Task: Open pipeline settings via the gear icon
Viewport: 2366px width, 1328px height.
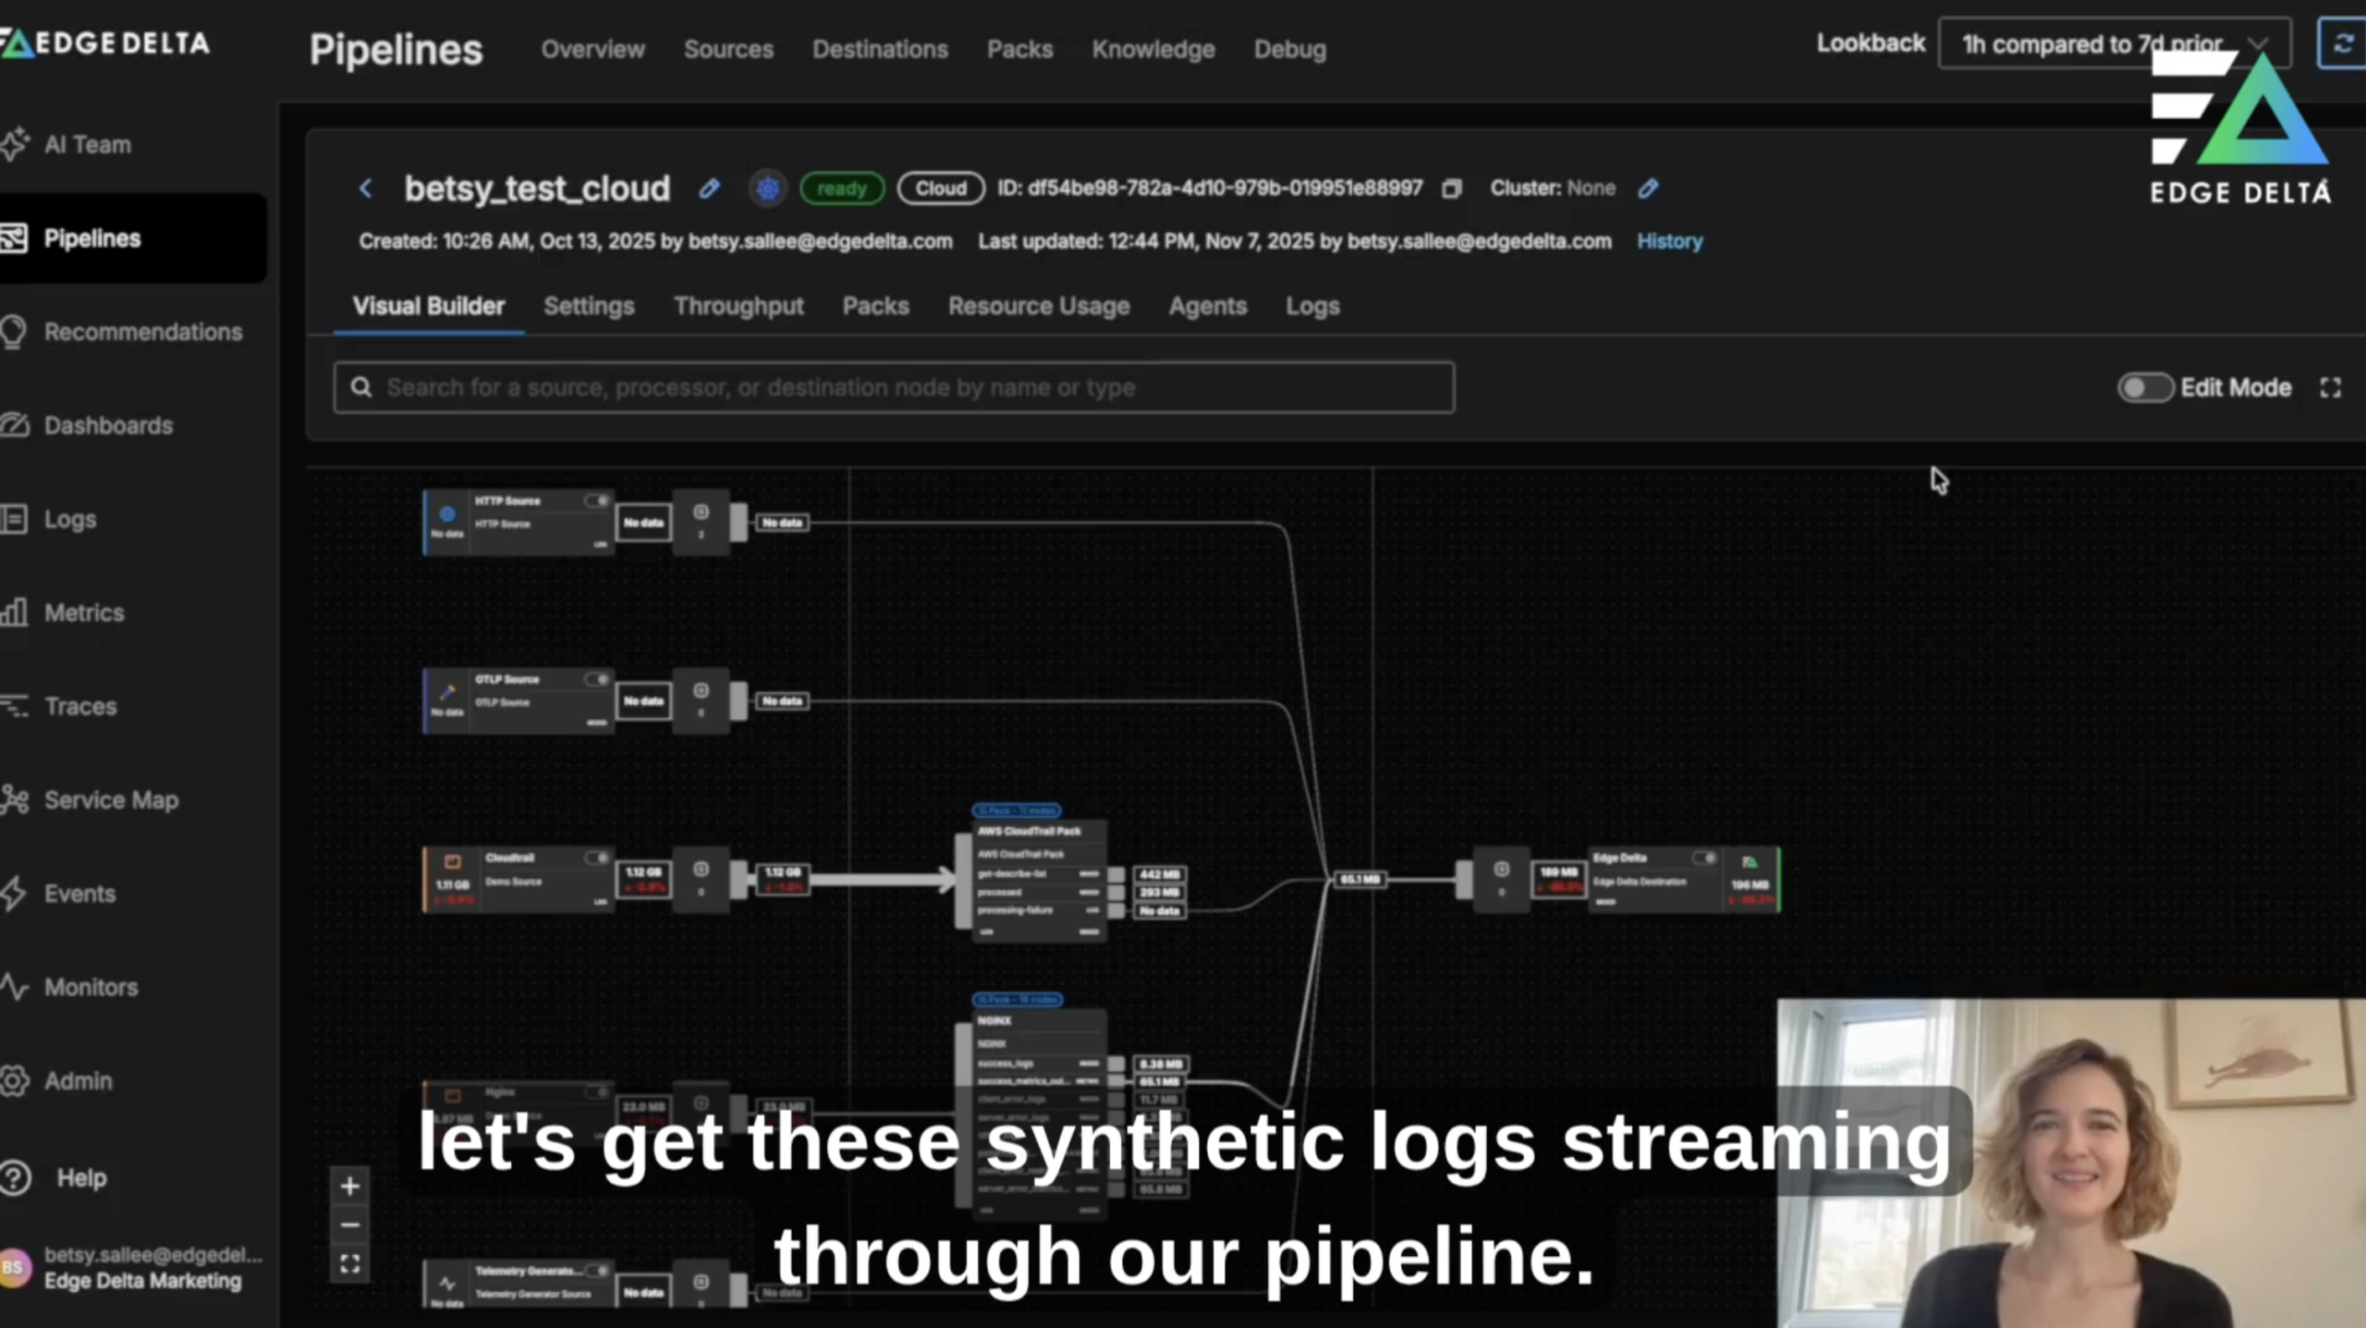Action: click(768, 188)
